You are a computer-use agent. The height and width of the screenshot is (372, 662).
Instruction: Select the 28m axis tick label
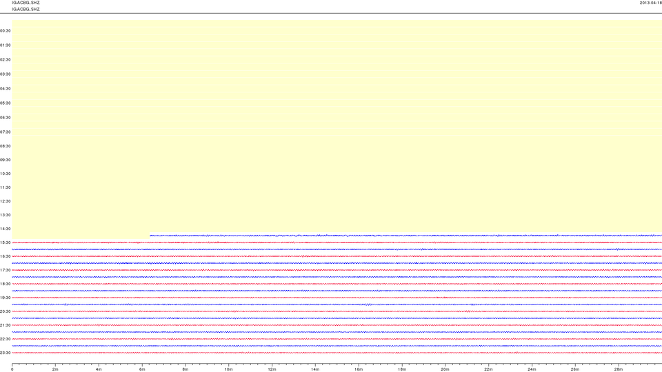click(x=618, y=369)
